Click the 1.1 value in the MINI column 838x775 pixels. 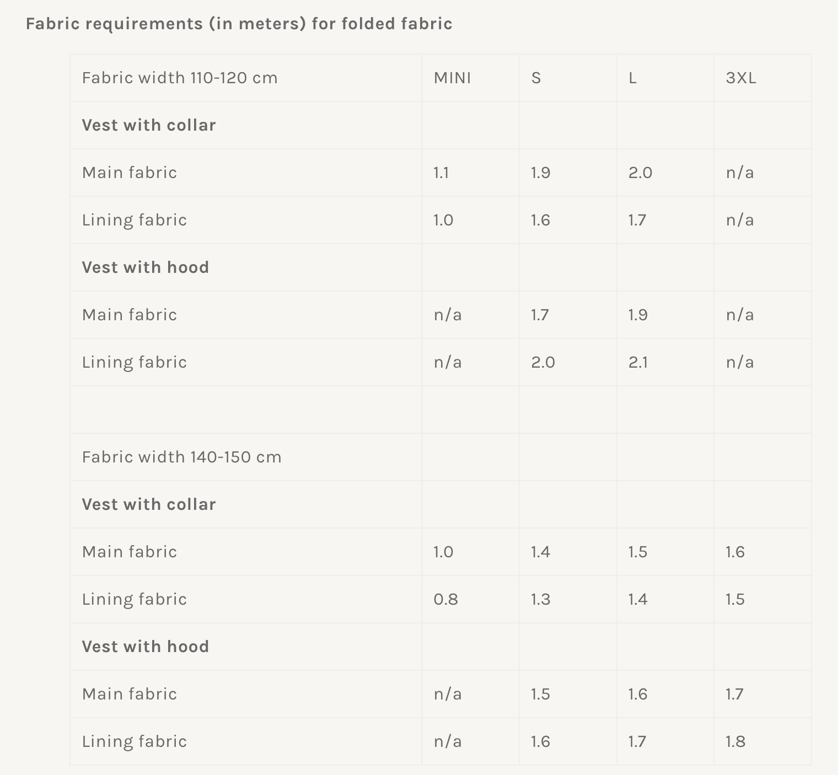tap(441, 173)
